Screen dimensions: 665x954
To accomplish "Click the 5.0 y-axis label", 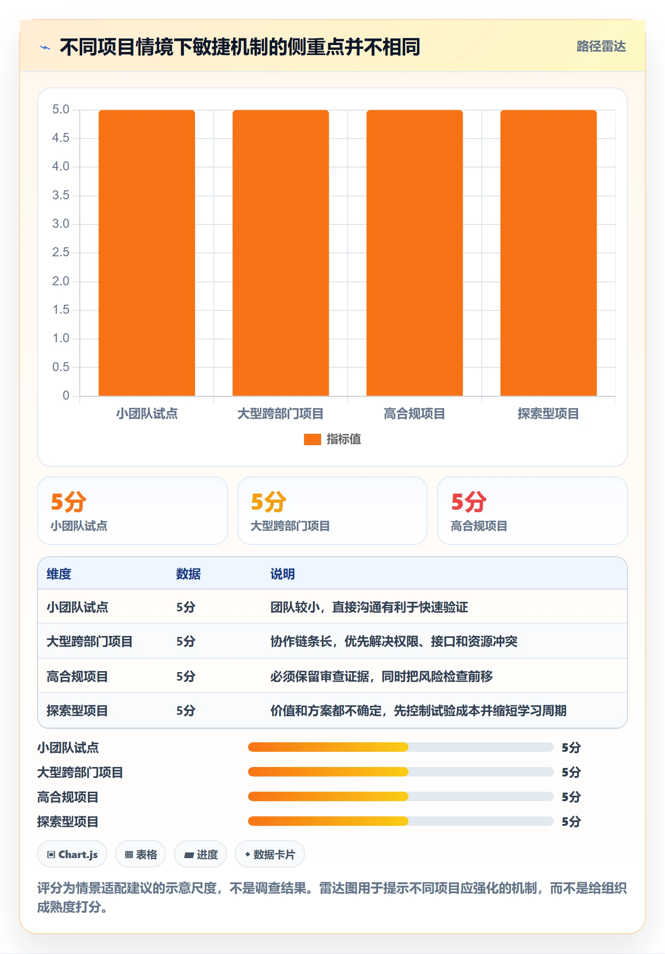I will click(x=61, y=110).
